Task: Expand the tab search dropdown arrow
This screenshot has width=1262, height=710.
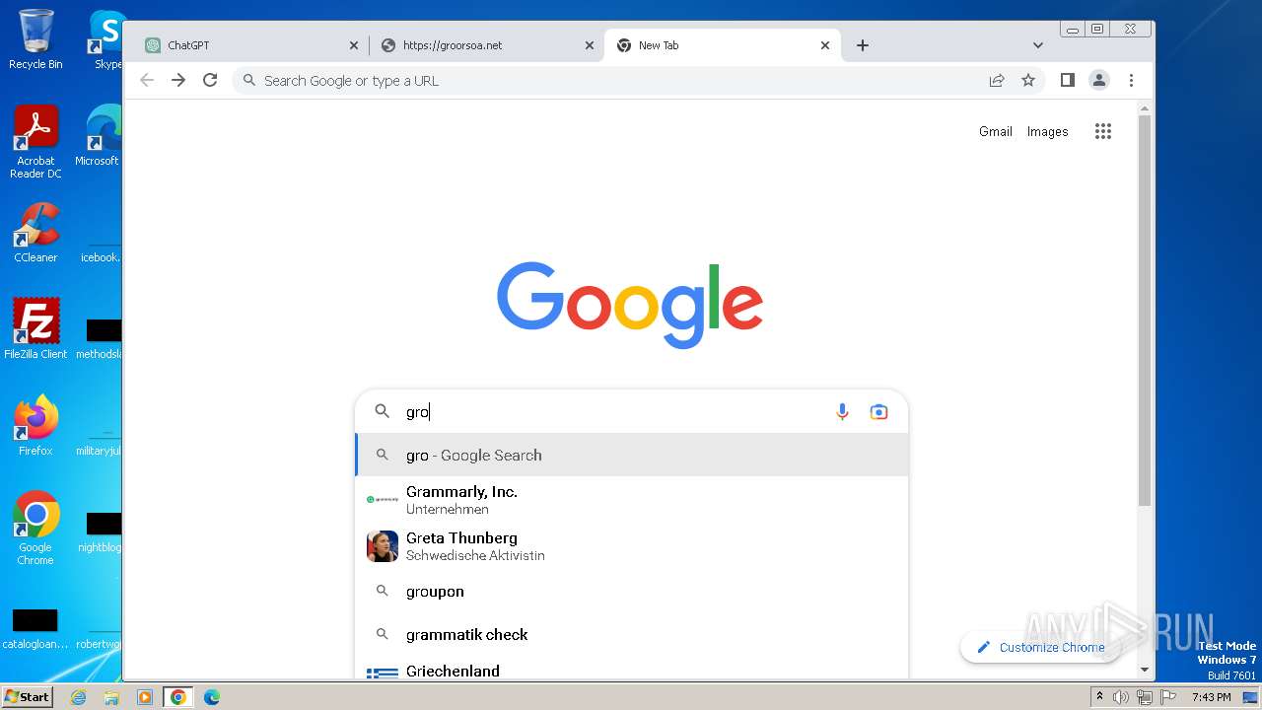Action: click(x=1037, y=45)
